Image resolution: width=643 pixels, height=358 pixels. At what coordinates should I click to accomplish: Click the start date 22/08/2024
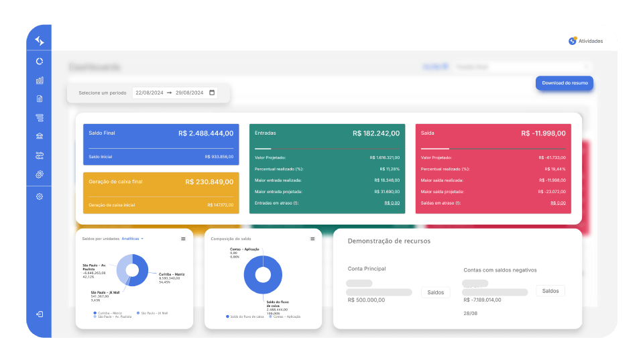(x=150, y=93)
